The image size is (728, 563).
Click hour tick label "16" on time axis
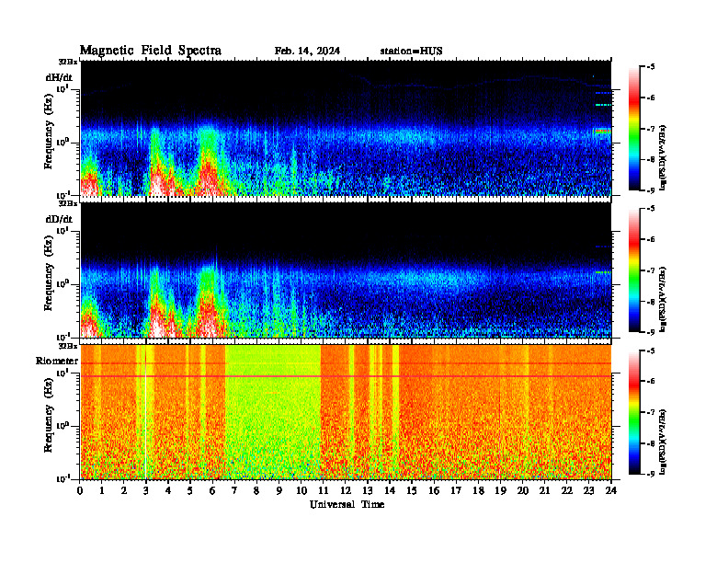(434, 490)
